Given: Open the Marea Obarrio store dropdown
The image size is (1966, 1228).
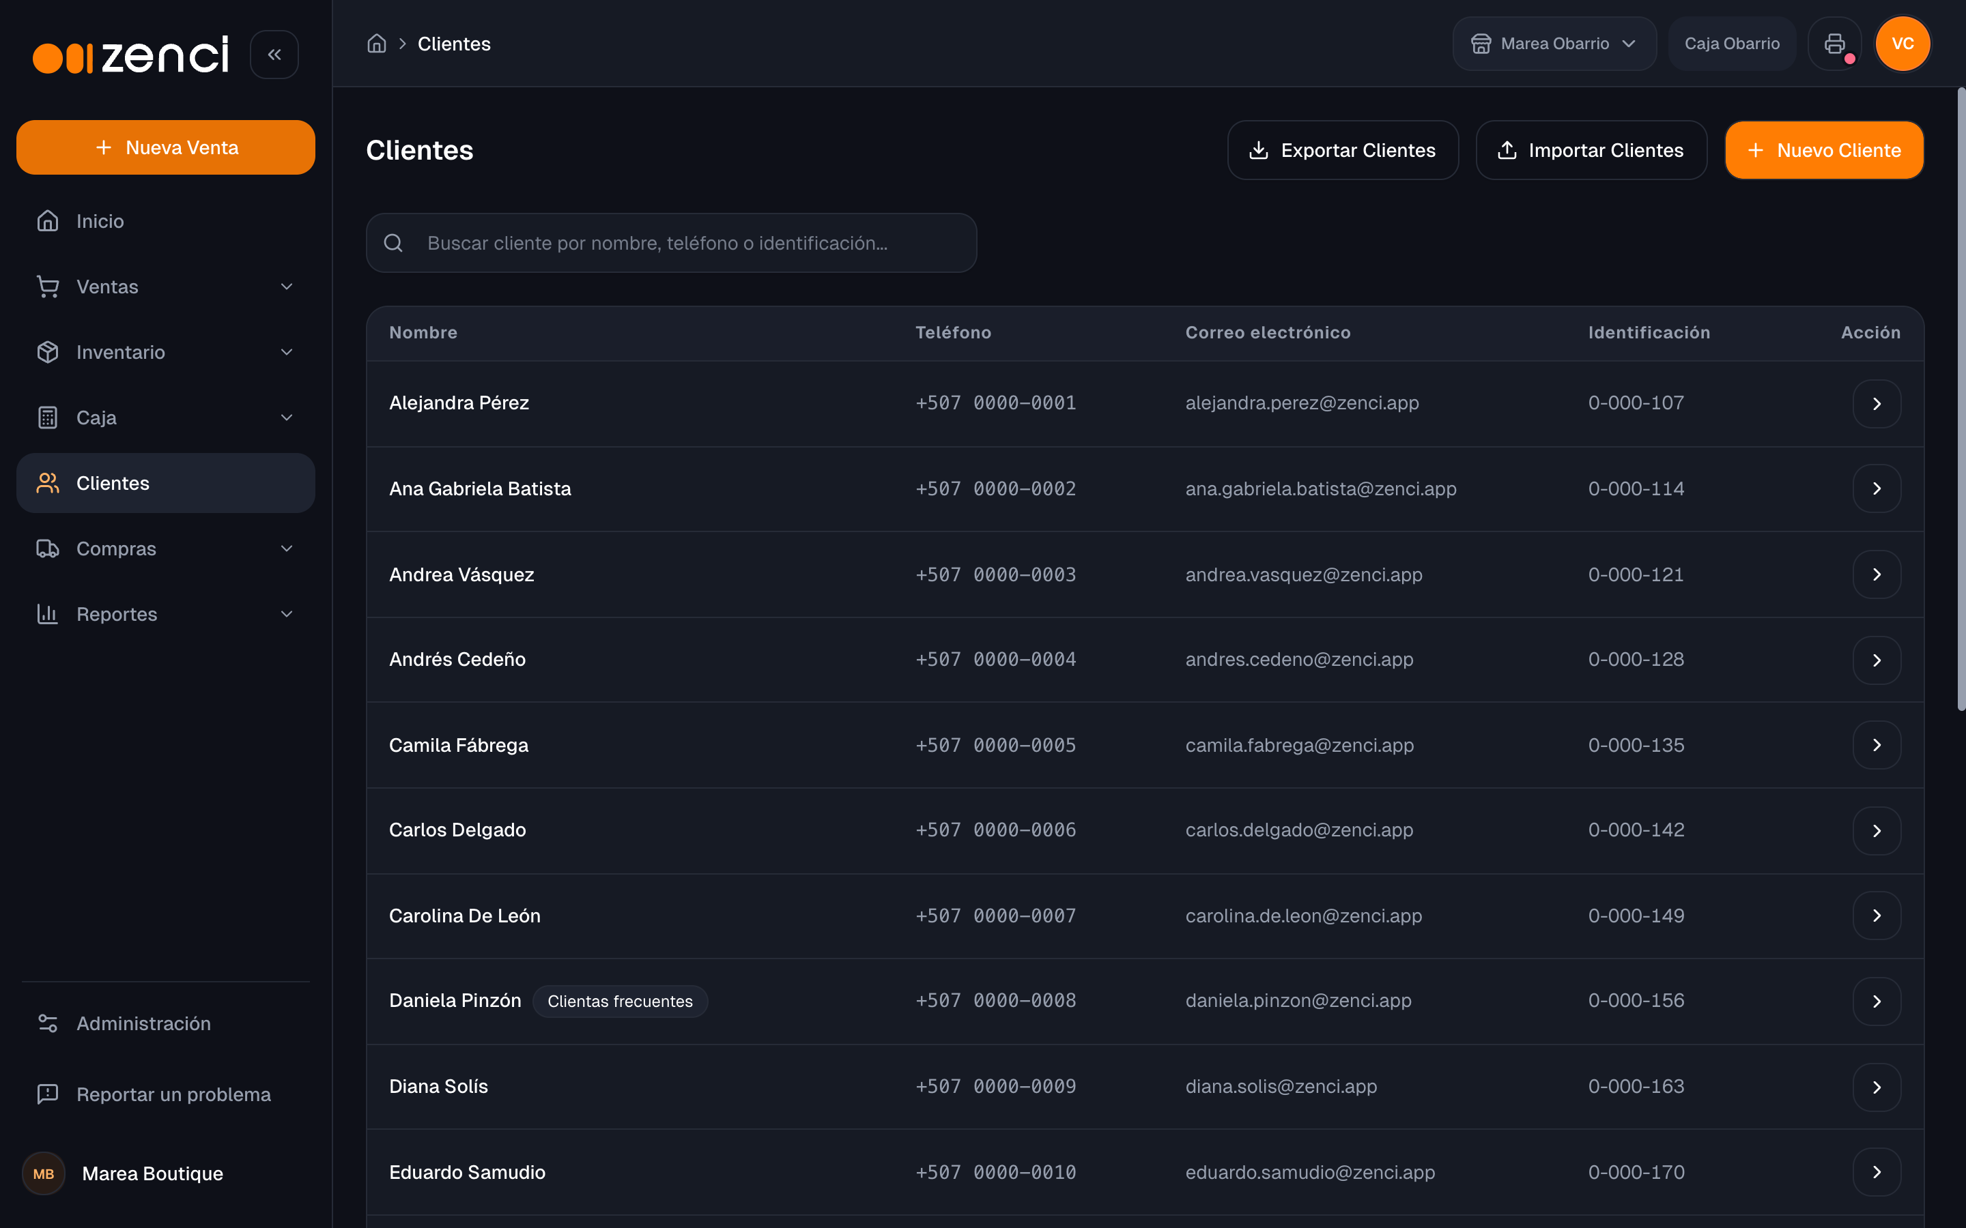Looking at the screenshot, I should pyautogui.click(x=1554, y=44).
